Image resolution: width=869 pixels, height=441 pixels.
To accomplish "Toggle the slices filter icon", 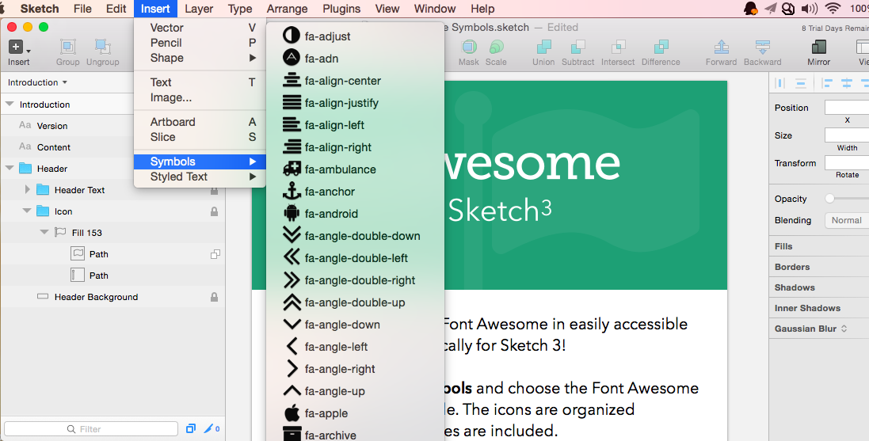I will (213, 429).
